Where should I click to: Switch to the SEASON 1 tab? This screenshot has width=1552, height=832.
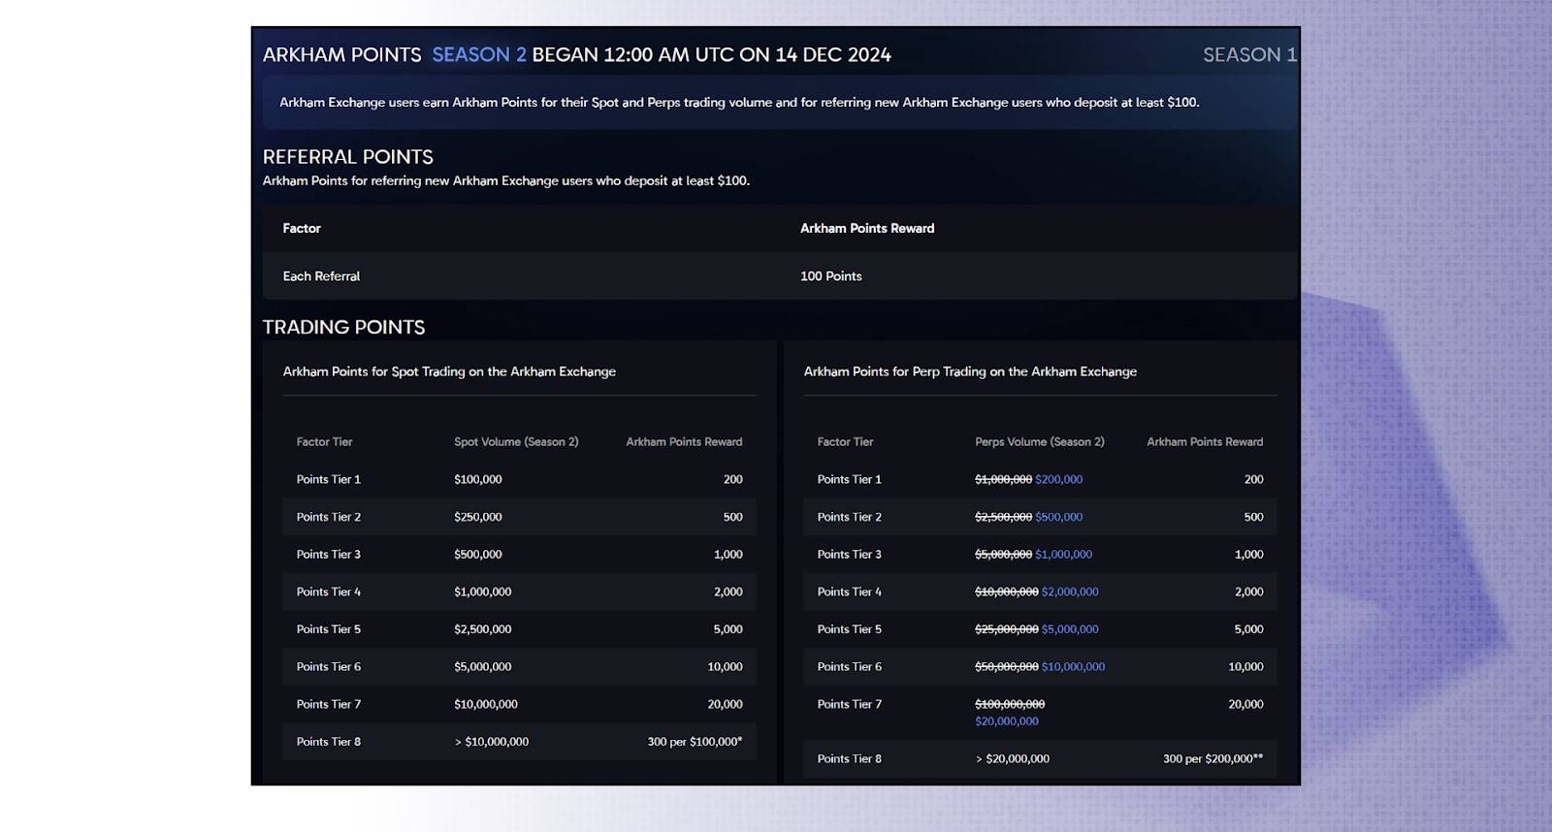click(1249, 55)
